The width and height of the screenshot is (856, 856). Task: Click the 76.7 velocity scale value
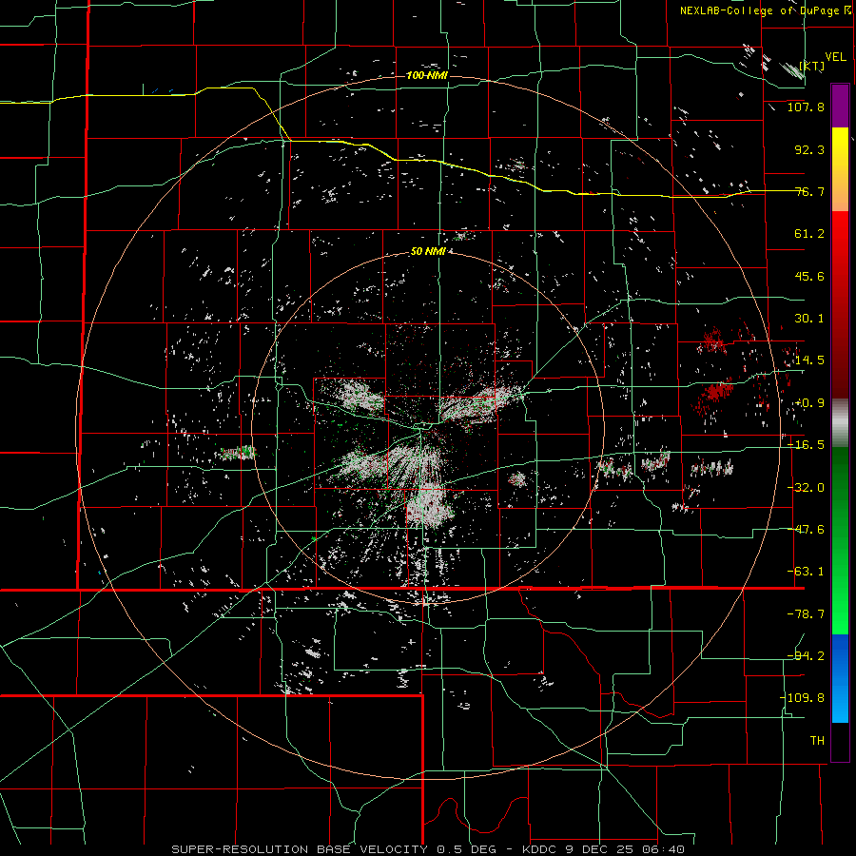pyautogui.click(x=809, y=191)
